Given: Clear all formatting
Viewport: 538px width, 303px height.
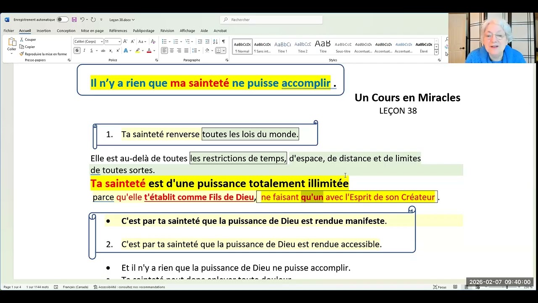Looking at the screenshot, I should [x=153, y=41].
